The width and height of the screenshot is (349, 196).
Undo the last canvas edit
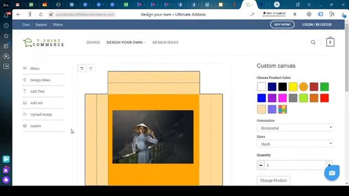coord(82,68)
